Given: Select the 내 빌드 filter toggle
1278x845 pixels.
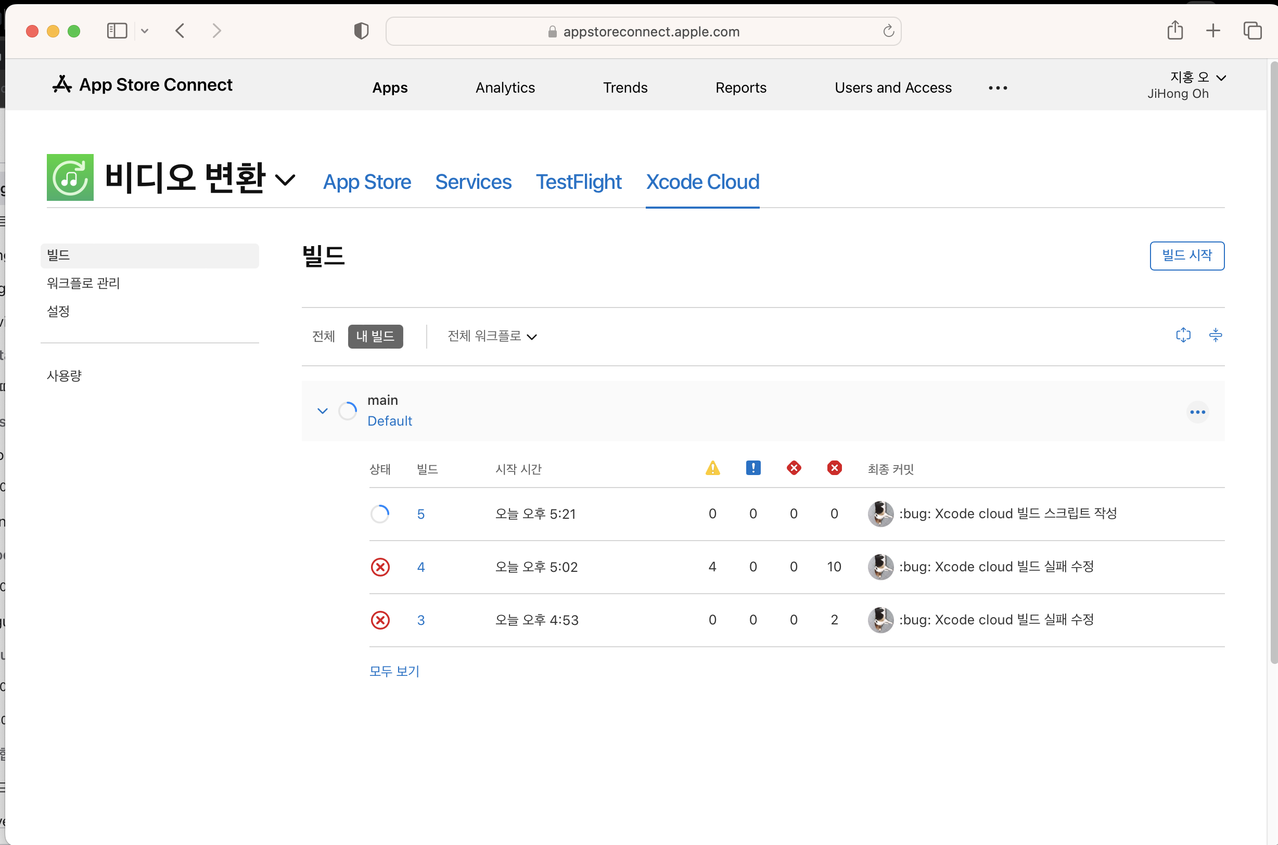Looking at the screenshot, I should tap(376, 336).
